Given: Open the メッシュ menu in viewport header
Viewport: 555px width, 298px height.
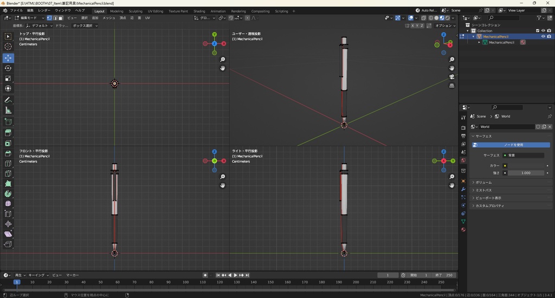Looking at the screenshot, I should tap(108, 18).
